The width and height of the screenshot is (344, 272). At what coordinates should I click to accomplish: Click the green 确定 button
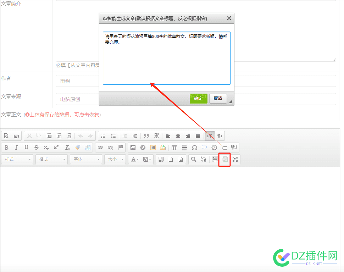(x=199, y=99)
